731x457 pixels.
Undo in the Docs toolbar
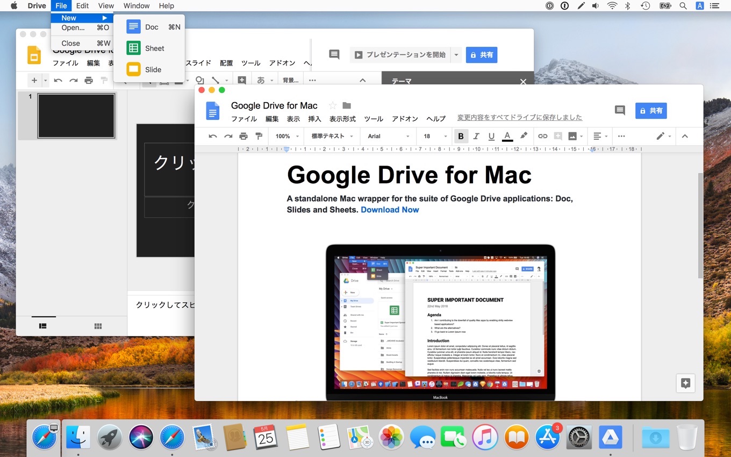coord(213,136)
